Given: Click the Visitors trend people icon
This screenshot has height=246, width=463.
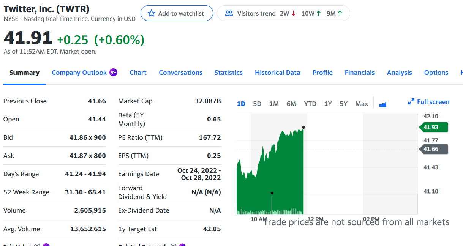Looking at the screenshot, I should (x=229, y=13).
